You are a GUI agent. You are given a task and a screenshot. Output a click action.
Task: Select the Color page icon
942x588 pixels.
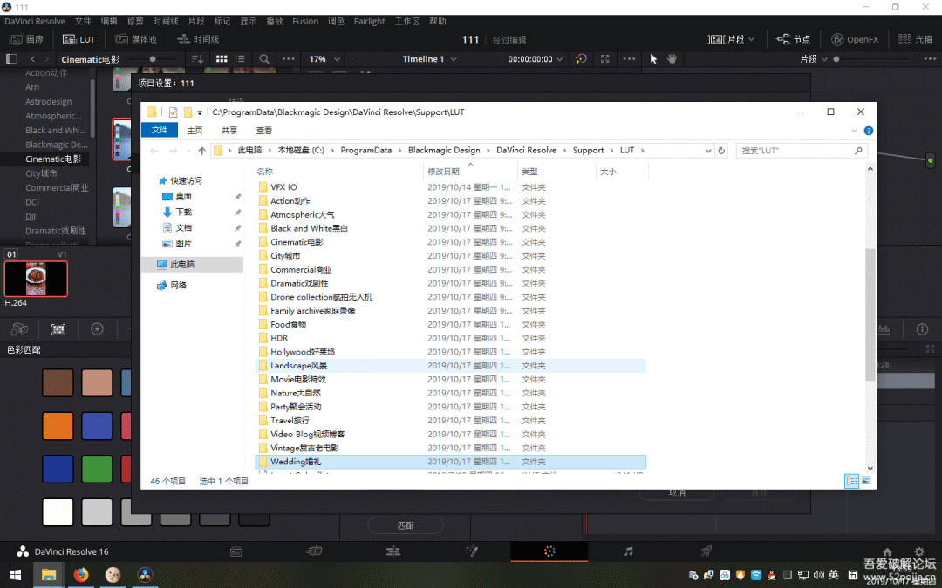pos(549,551)
